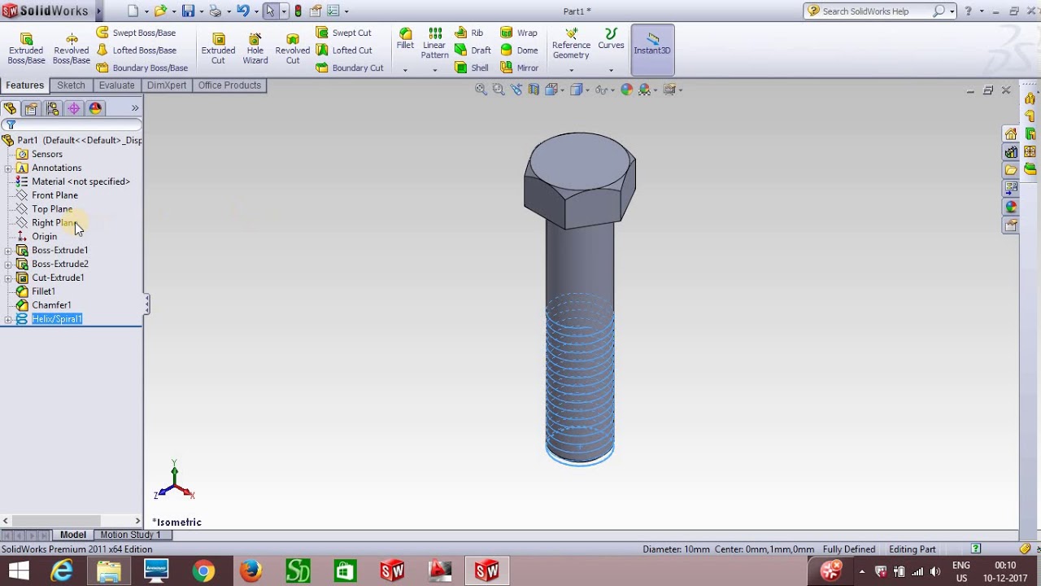
Task: Switch to Motion Study 1 tab
Action: coord(130,535)
